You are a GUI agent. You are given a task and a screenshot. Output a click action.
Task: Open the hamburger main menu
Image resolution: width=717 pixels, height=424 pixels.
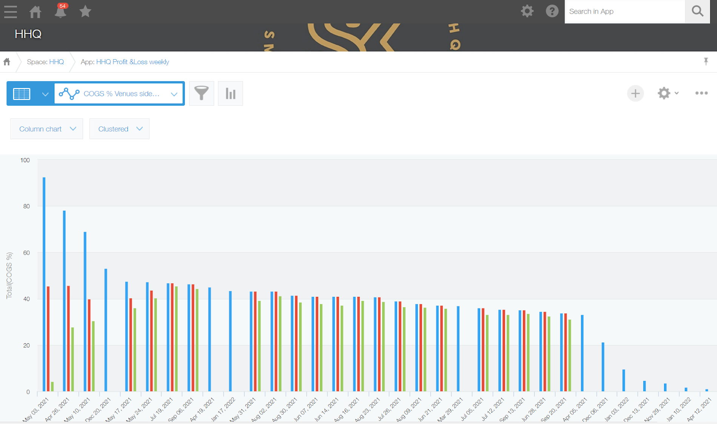tap(10, 11)
